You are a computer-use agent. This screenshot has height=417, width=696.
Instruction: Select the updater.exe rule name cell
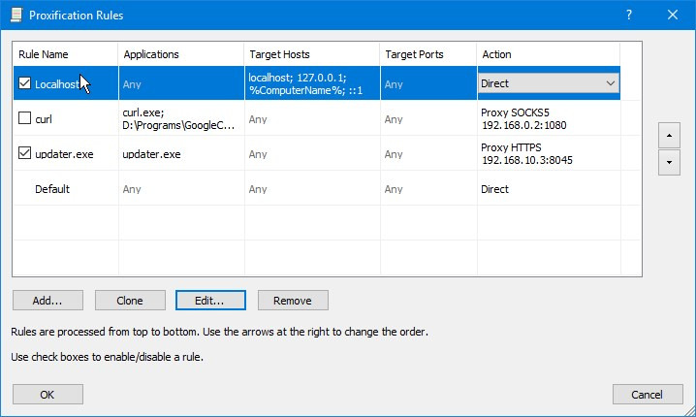click(64, 154)
